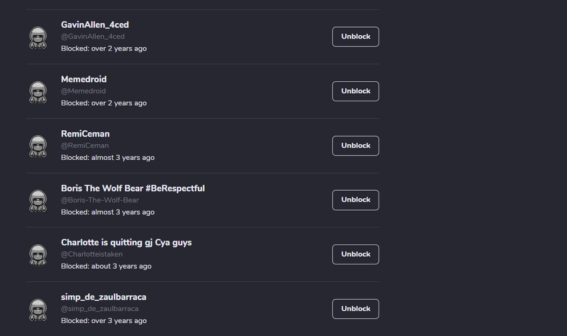This screenshot has width=567, height=336.
Task: Unblock user simp_de_zaulbarraca
Action: 355,308
